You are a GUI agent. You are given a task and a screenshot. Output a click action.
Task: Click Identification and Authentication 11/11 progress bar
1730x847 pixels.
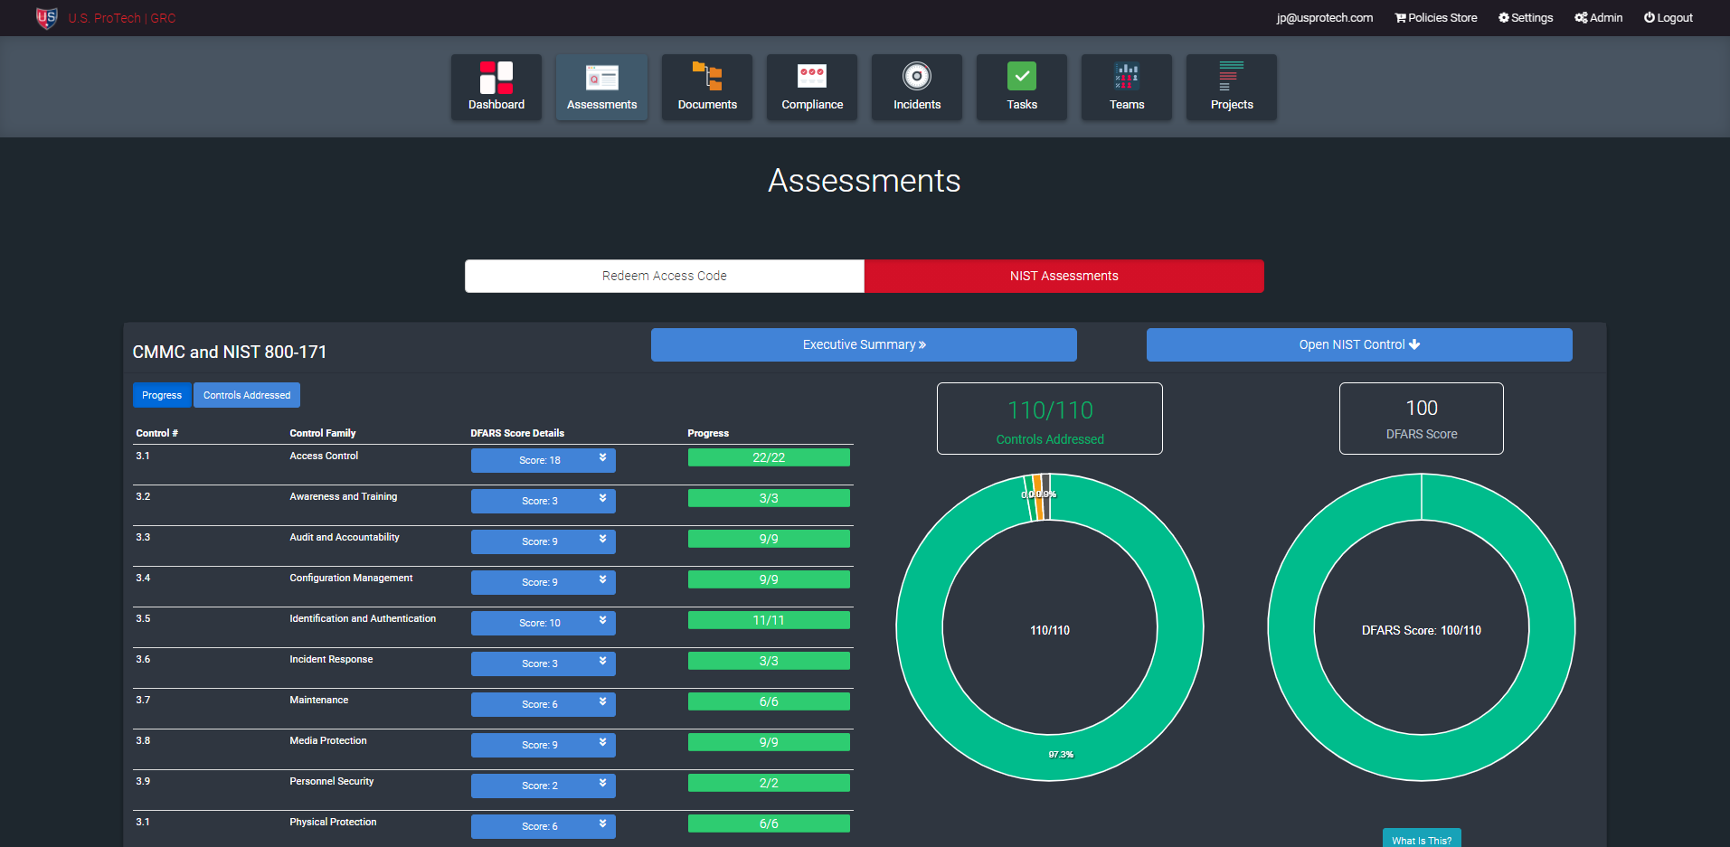pos(769,620)
